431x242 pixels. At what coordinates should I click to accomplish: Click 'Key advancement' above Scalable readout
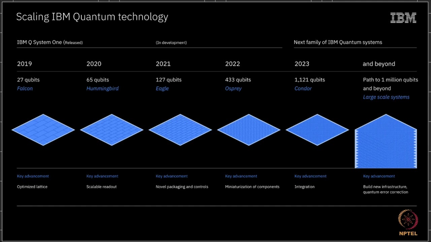[102, 176]
